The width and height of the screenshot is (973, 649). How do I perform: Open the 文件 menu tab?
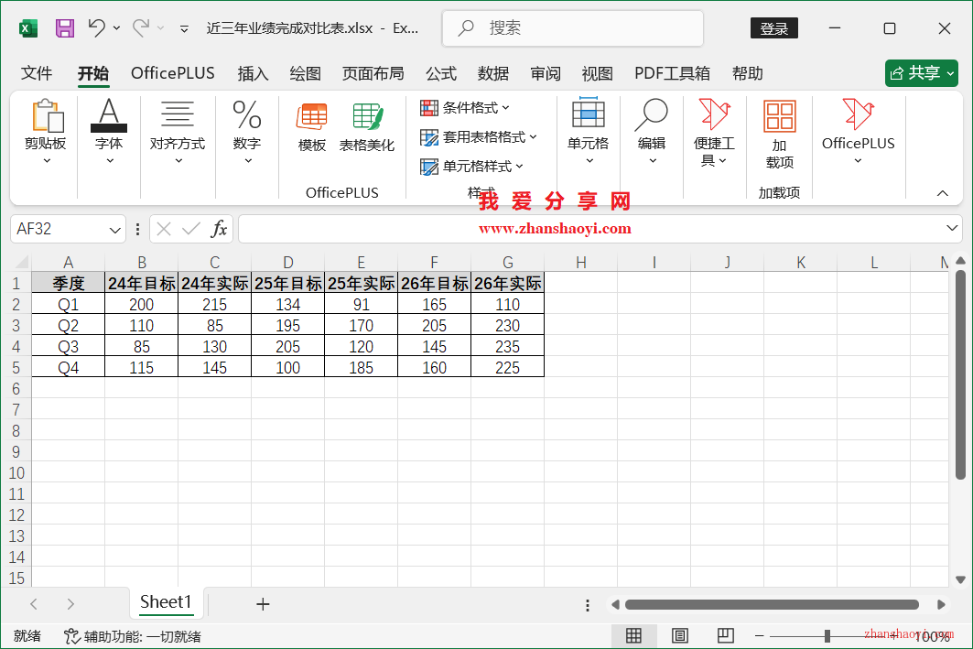(x=37, y=73)
